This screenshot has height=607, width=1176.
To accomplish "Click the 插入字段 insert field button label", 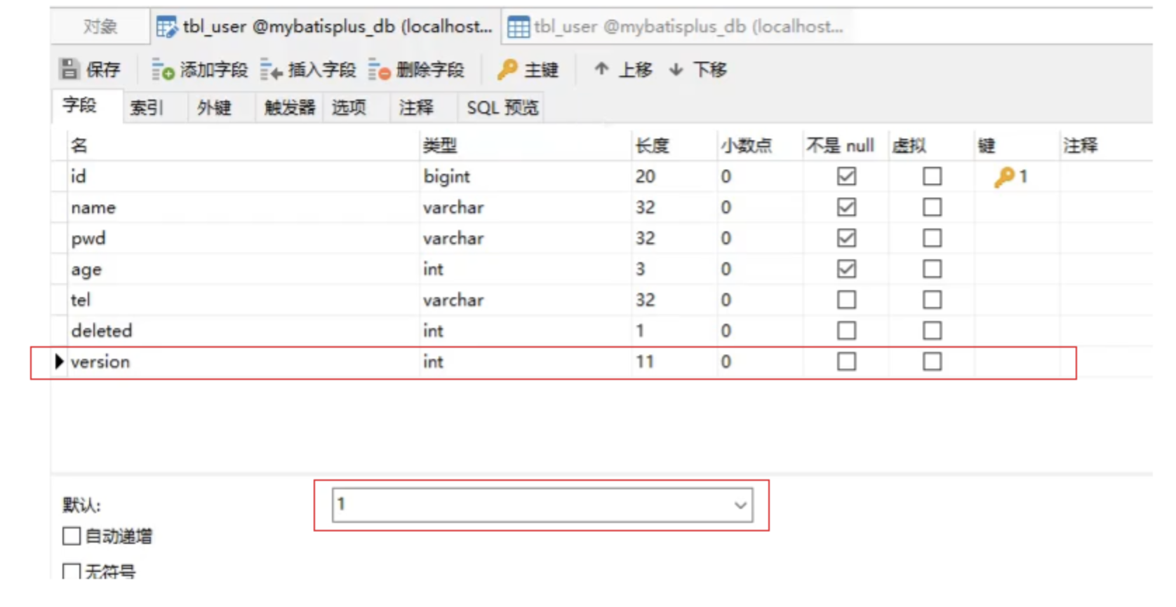I will point(322,69).
